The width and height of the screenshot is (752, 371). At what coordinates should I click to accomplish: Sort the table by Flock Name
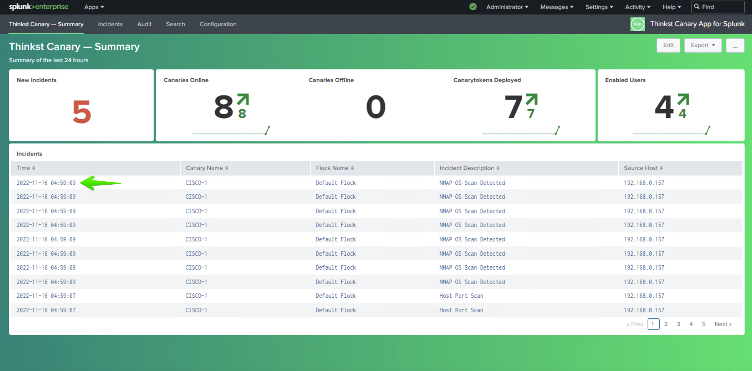tap(335, 168)
